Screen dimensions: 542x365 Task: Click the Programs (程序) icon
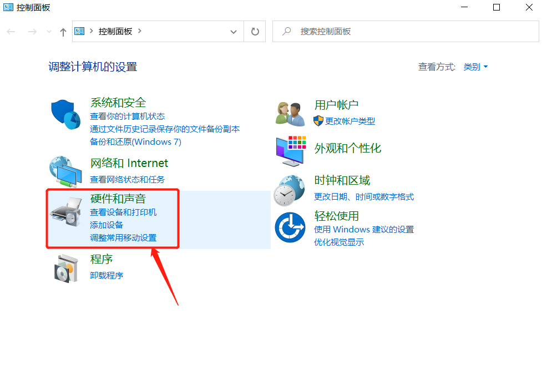click(x=66, y=268)
